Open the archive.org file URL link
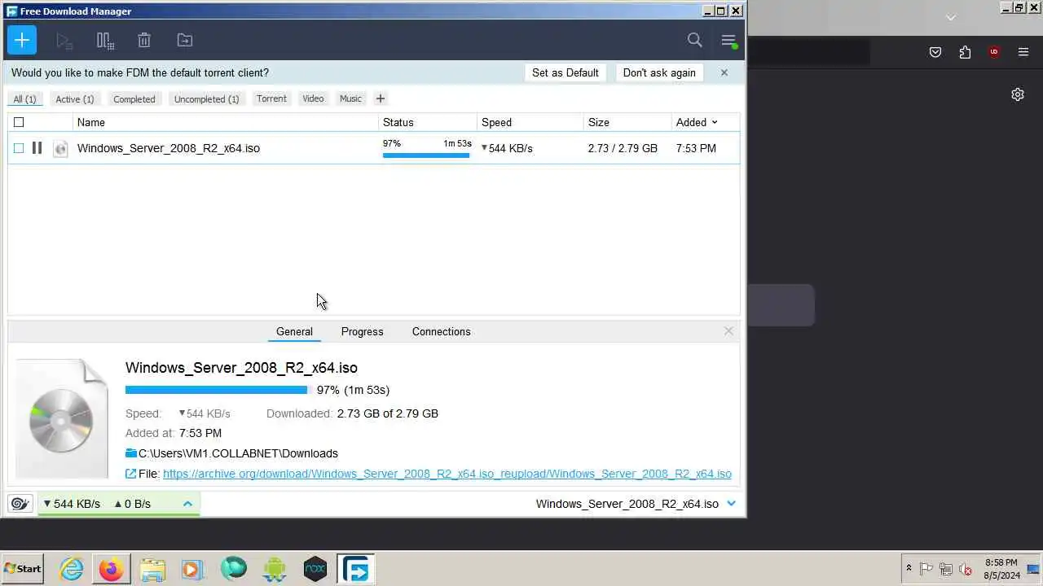1043x586 pixels. click(447, 474)
